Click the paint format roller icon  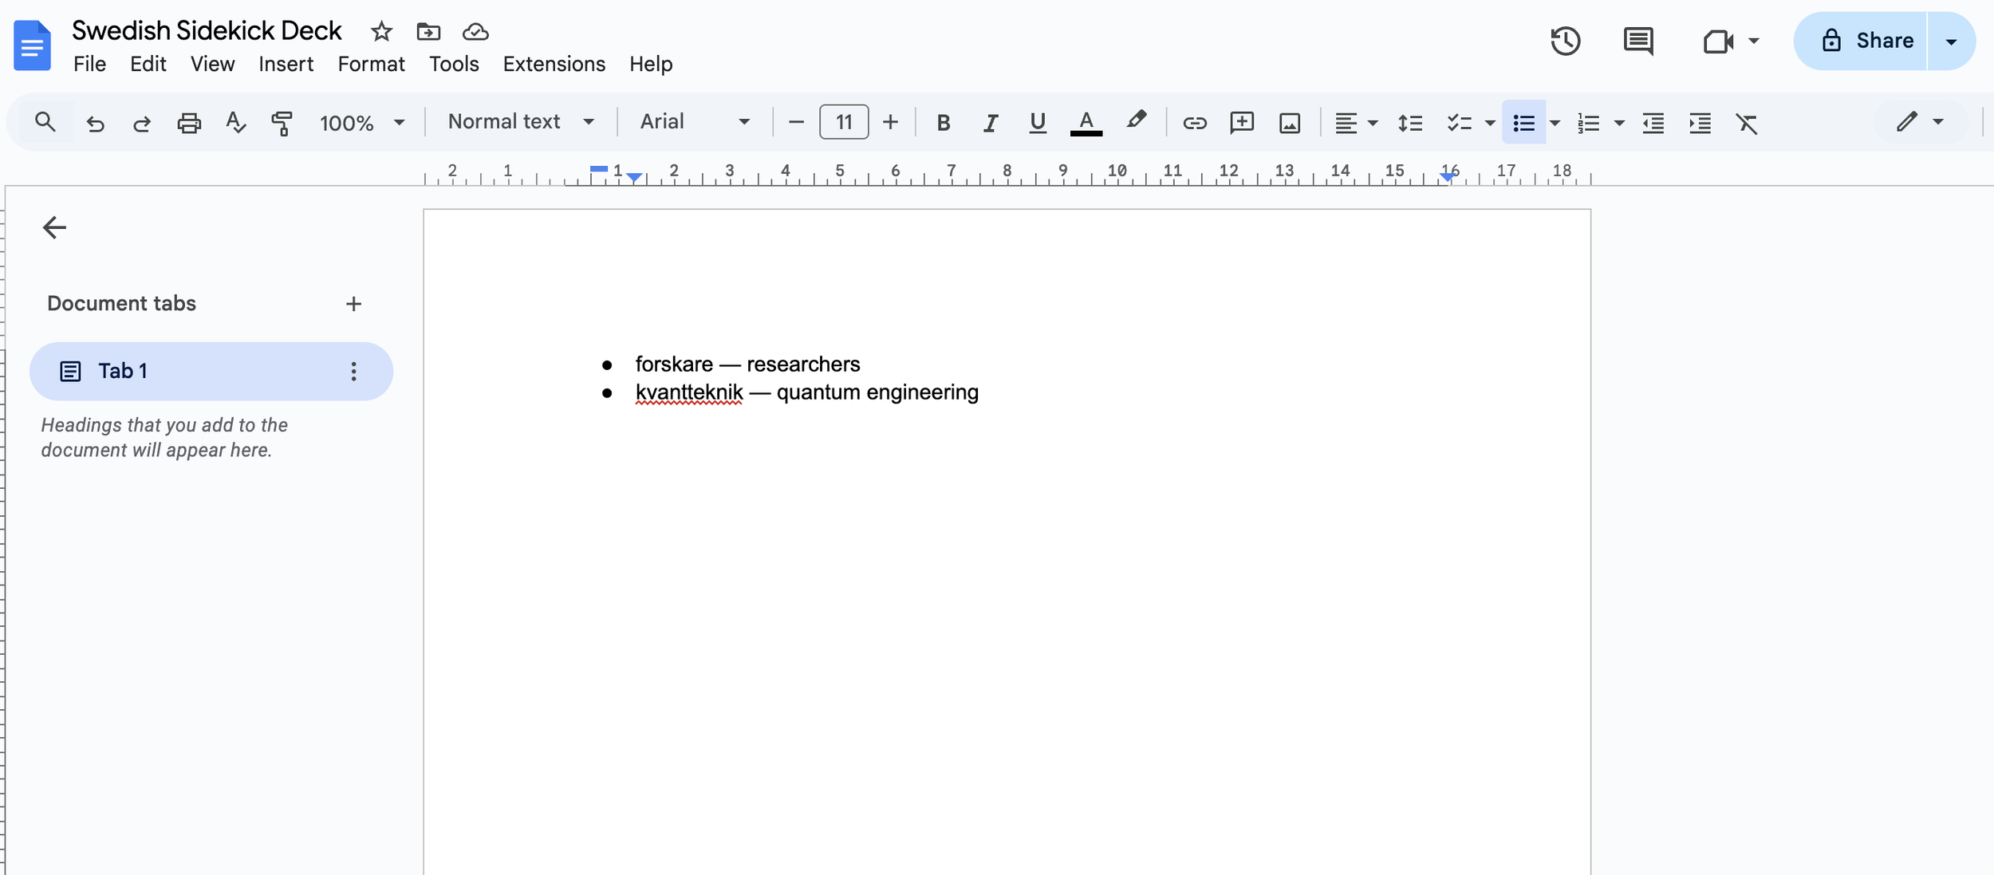point(282,123)
